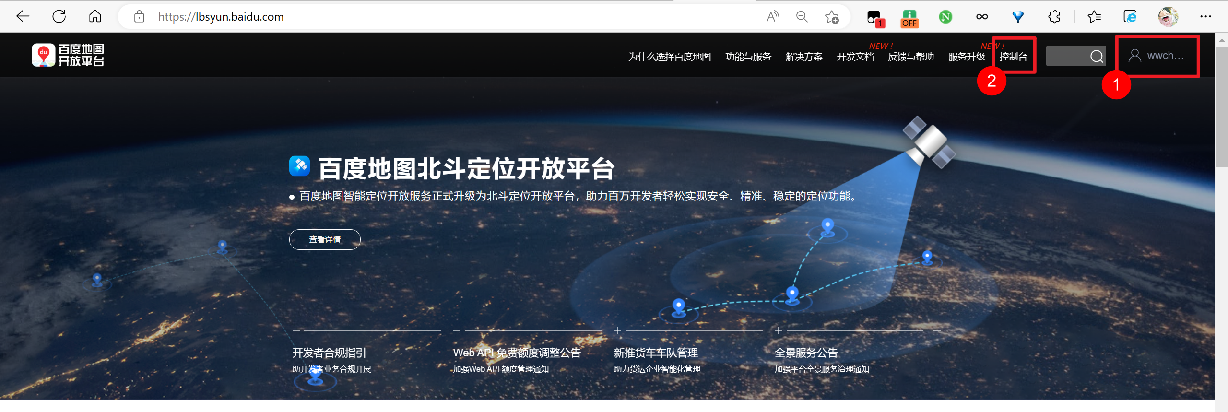
Task: Click the 查看详情 button
Action: pyautogui.click(x=325, y=239)
